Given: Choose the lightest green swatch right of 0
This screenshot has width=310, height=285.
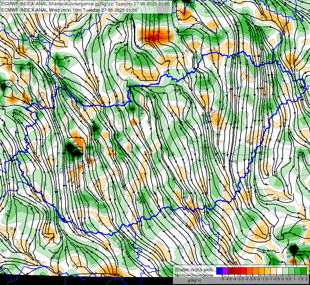Looking at the screenshot, I should click(x=286, y=271).
